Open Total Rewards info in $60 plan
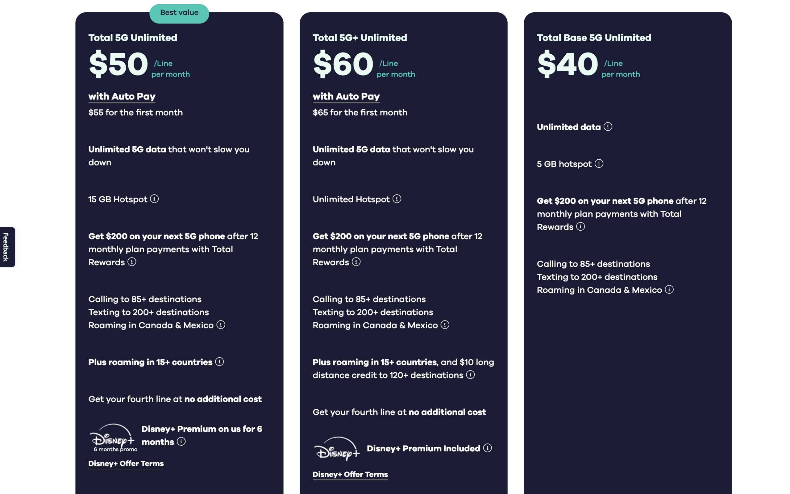Image resolution: width=790 pixels, height=494 pixels. tap(356, 262)
